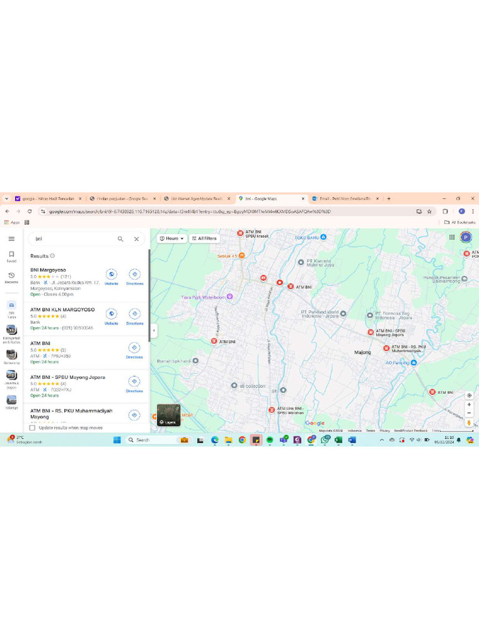Screen dimensions: 479x639
Task: Open the Saved places panel
Action: [x=11, y=256]
